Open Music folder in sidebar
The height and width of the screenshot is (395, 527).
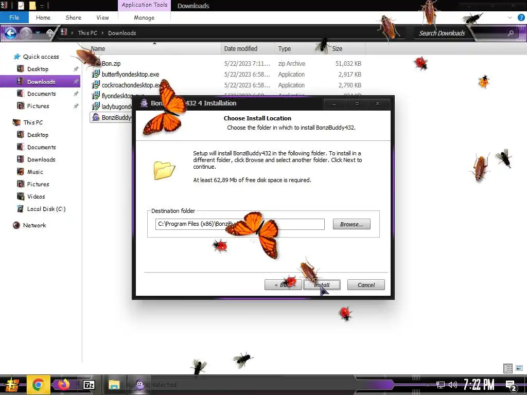click(35, 172)
